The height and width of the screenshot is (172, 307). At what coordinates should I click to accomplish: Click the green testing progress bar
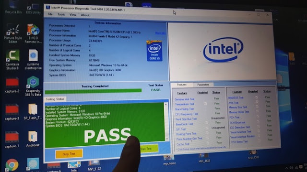point(93,91)
